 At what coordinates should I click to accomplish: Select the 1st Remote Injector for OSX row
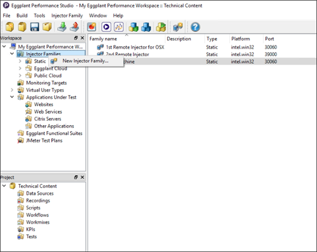point(202,47)
